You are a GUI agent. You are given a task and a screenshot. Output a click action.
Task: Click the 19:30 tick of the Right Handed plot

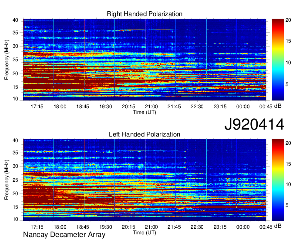coord(106,107)
